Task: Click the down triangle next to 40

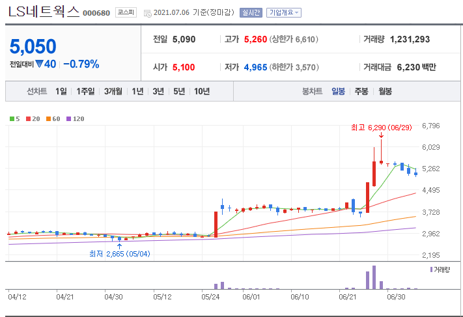Action: [x=39, y=64]
